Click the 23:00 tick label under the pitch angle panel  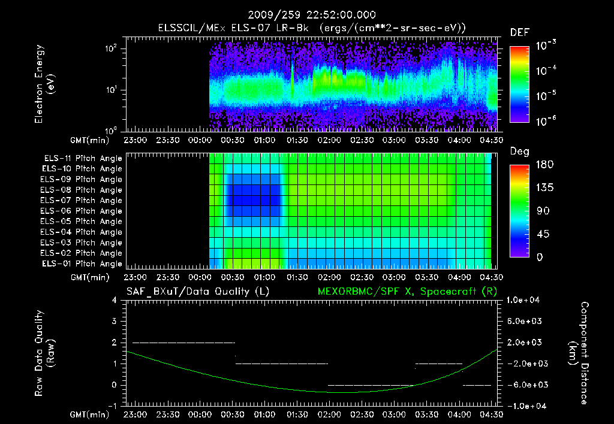coord(136,277)
